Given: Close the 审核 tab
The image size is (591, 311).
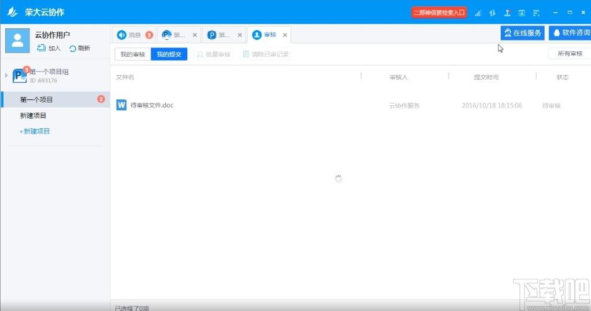Looking at the screenshot, I should click(285, 35).
